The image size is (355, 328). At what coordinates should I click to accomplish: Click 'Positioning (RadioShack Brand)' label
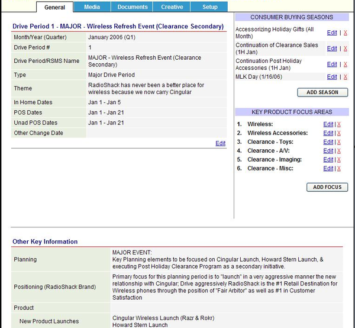coord(55,287)
